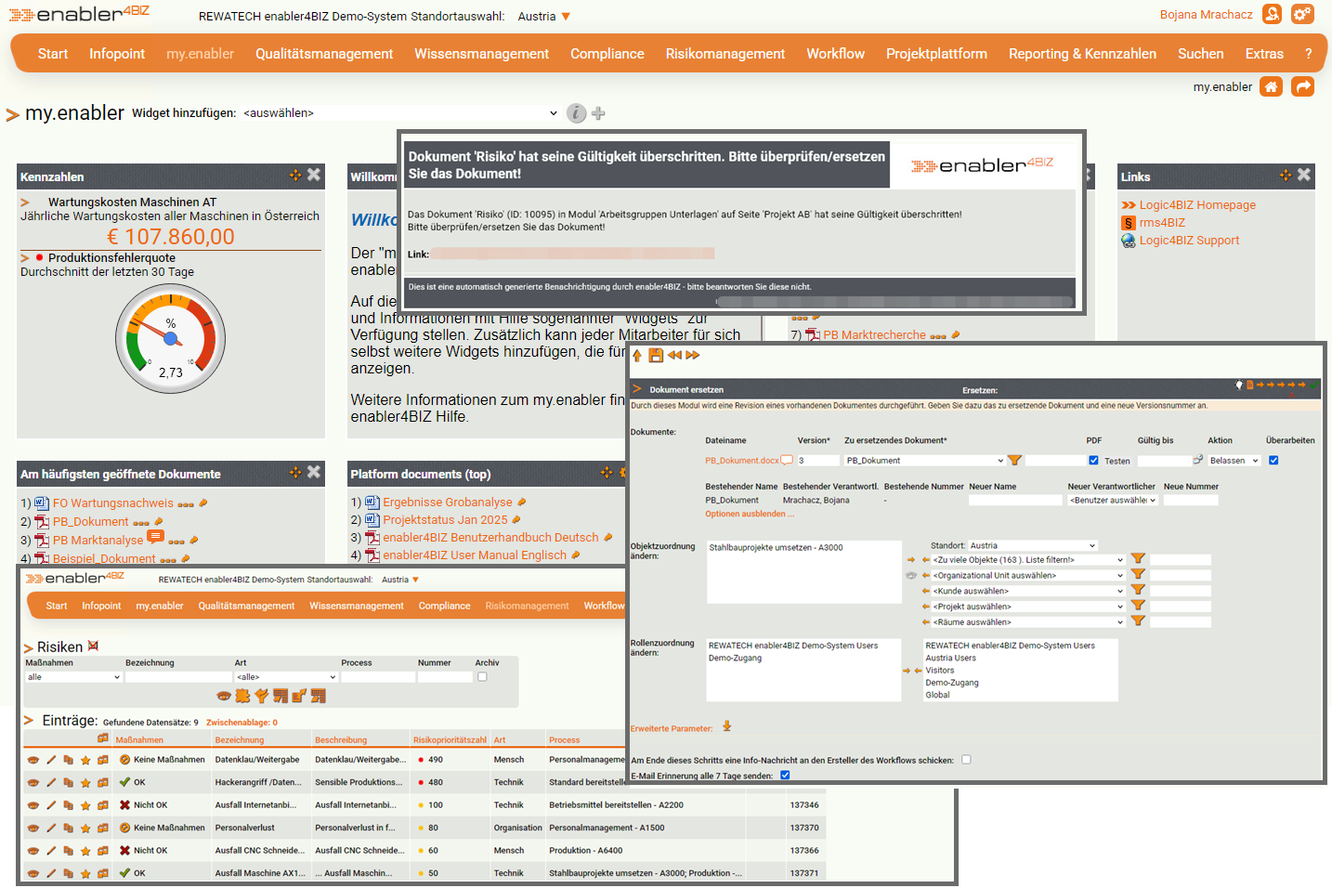The height and width of the screenshot is (888, 1332).
Task: Open the Benutzer auswählen dropdown
Action: coord(1113,500)
